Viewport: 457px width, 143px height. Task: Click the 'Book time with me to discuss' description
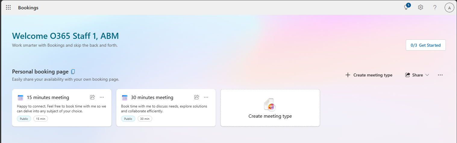pos(164,109)
